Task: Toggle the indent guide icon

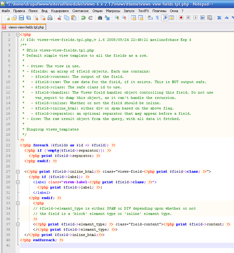Action: point(165,18)
